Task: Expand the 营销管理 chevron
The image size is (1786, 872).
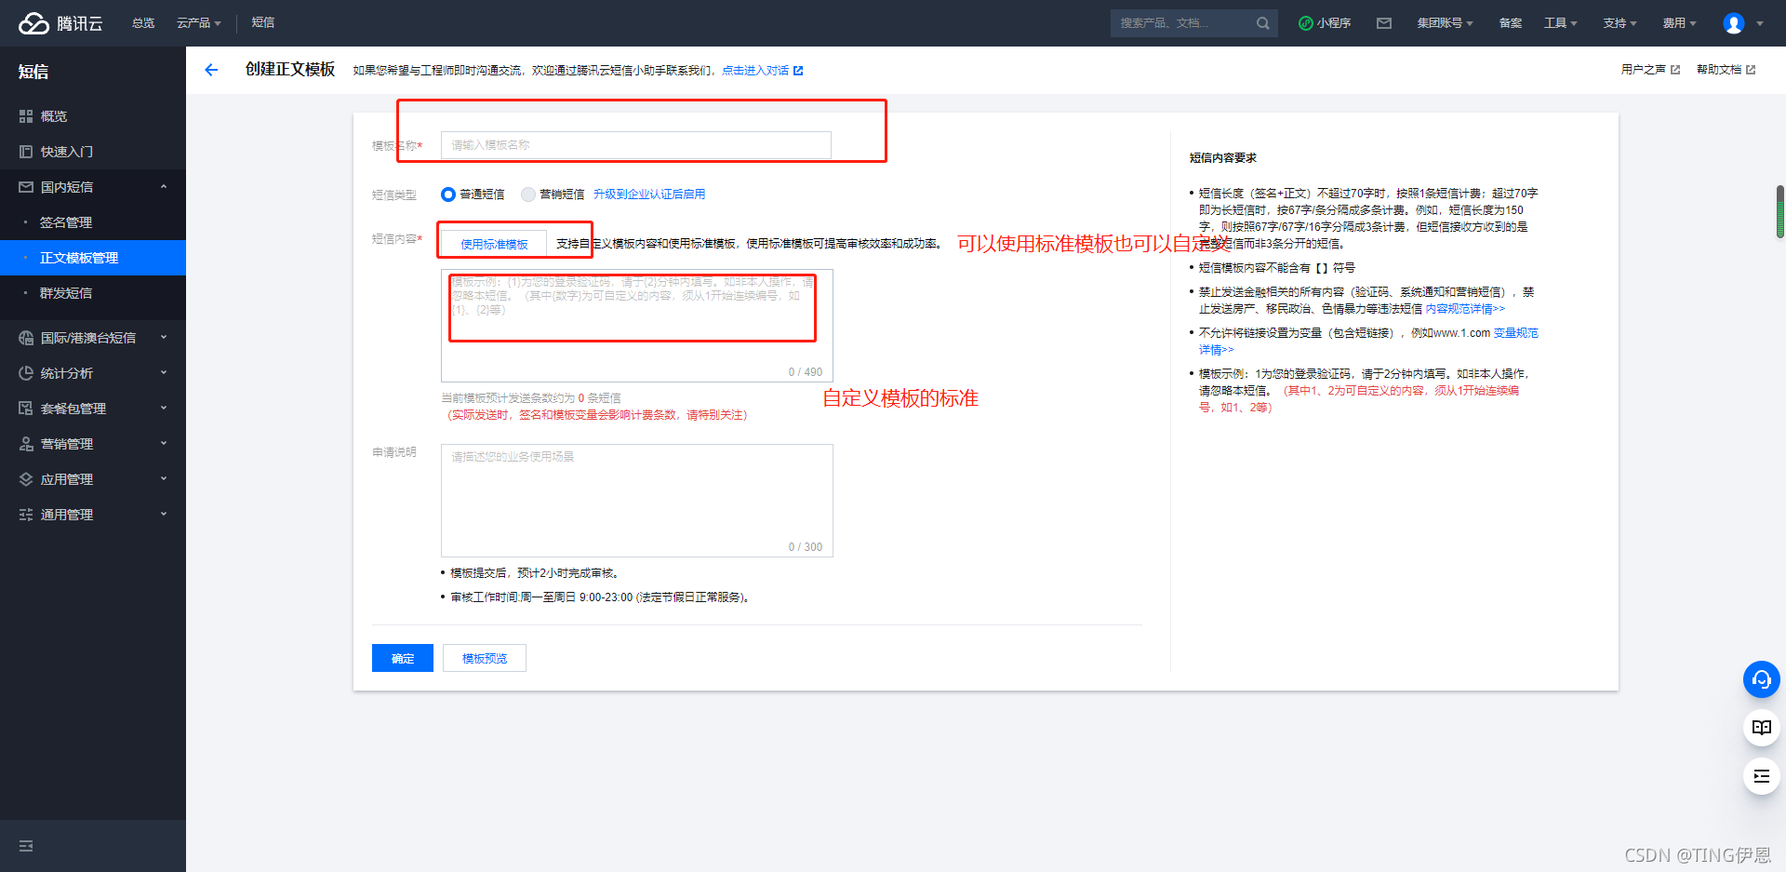Action: (x=164, y=444)
